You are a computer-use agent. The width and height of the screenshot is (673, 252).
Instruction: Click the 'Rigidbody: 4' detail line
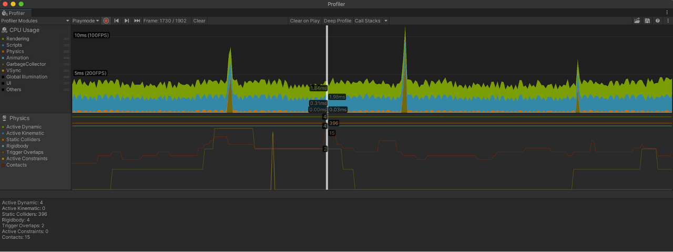[16, 220]
